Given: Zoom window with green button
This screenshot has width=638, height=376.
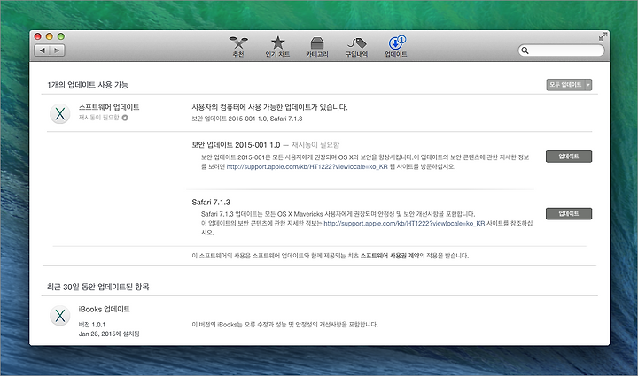Looking at the screenshot, I should [60, 36].
